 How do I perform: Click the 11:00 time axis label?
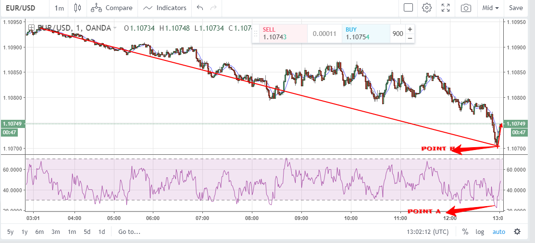pyautogui.click(x=400, y=218)
